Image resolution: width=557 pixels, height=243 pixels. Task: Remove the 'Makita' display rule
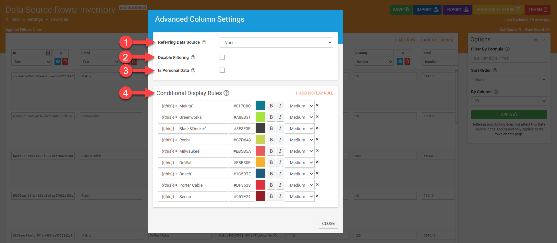coord(317,105)
